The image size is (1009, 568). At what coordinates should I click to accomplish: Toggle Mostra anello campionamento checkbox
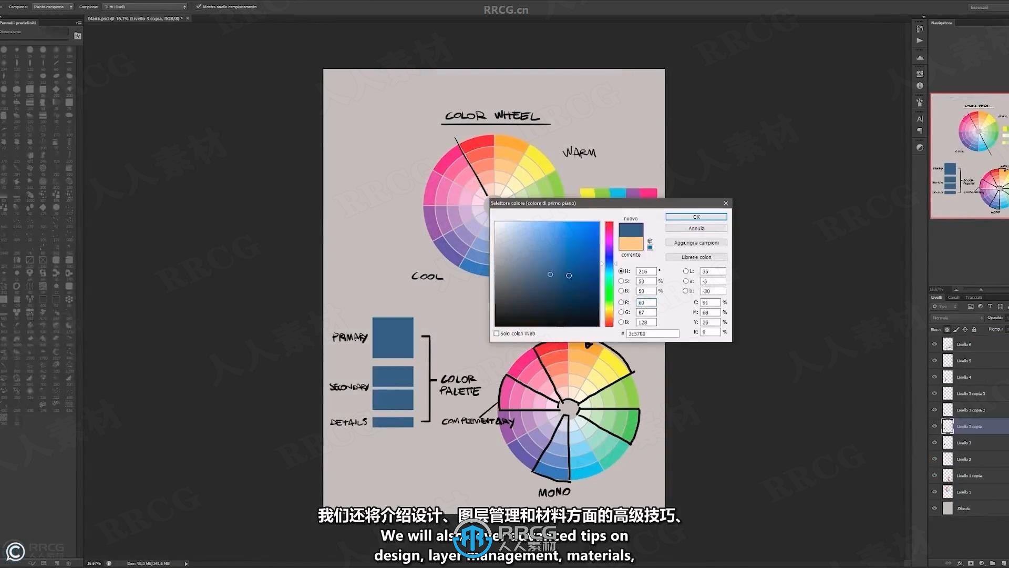click(199, 7)
